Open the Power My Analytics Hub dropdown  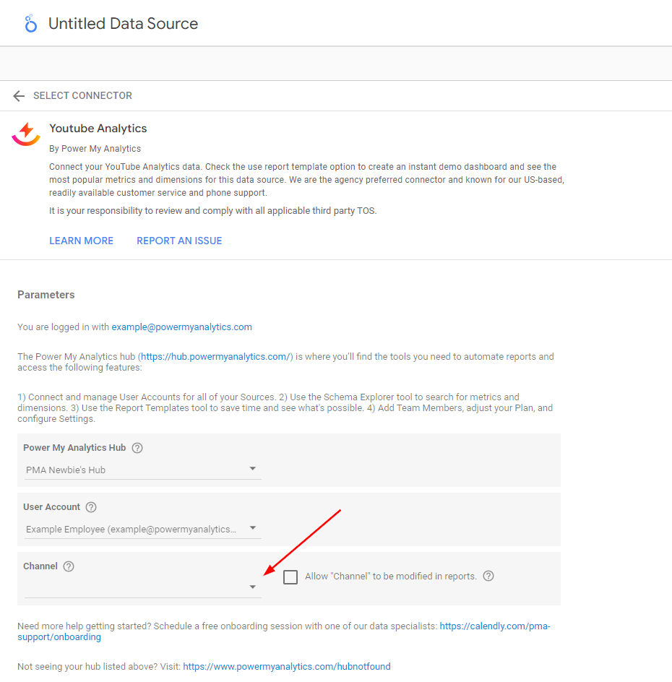tap(142, 470)
